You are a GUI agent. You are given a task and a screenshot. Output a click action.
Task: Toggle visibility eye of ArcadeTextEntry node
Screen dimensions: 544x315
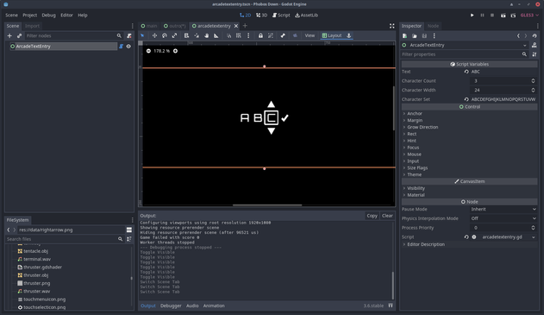128,47
